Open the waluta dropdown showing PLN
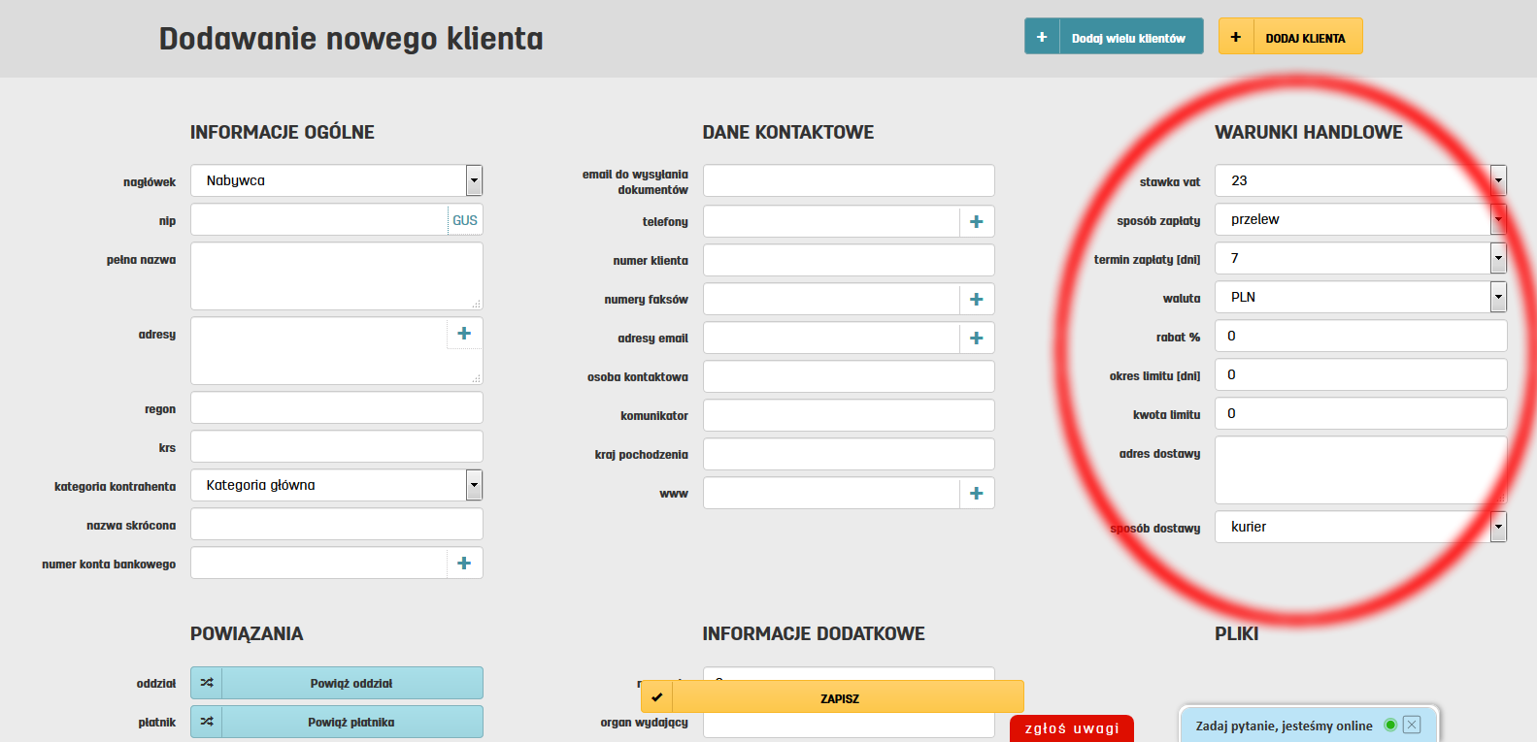1537x742 pixels. click(1497, 297)
